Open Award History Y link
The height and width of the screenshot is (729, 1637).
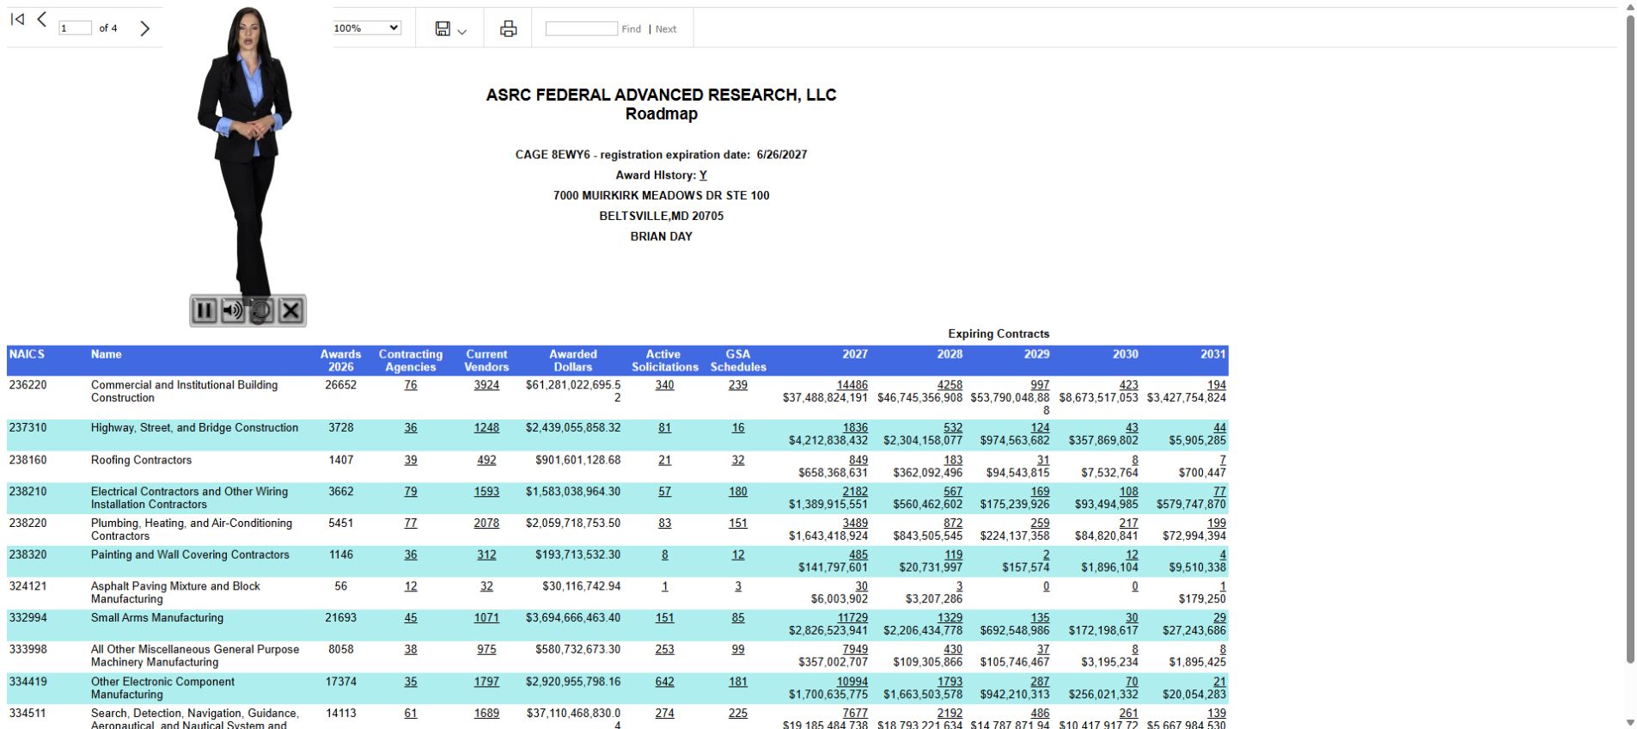703,175
